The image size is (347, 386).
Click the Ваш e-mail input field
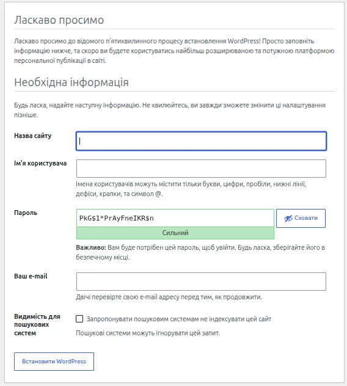pyautogui.click(x=201, y=282)
